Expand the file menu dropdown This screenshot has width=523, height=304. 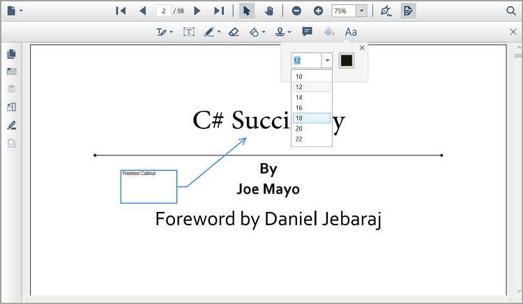tap(15, 11)
